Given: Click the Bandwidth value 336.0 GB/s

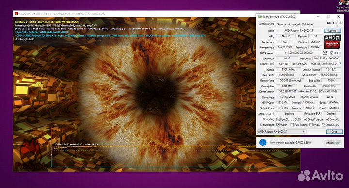Looking at the screenshot, I should [x=329, y=86].
